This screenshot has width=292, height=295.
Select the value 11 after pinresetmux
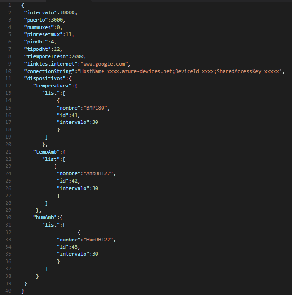68,34
